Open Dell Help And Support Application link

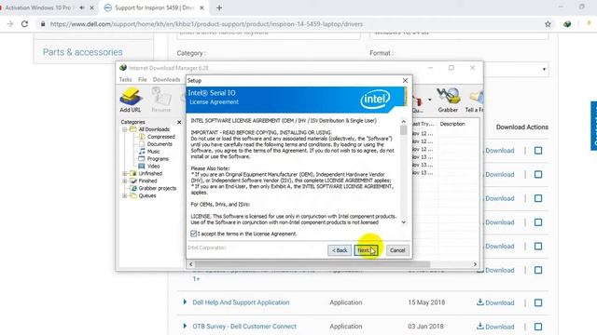pos(241,302)
